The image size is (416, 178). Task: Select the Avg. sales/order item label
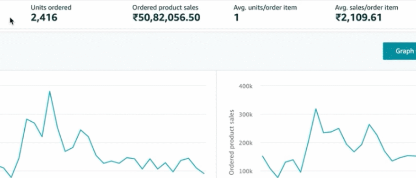click(x=366, y=8)
